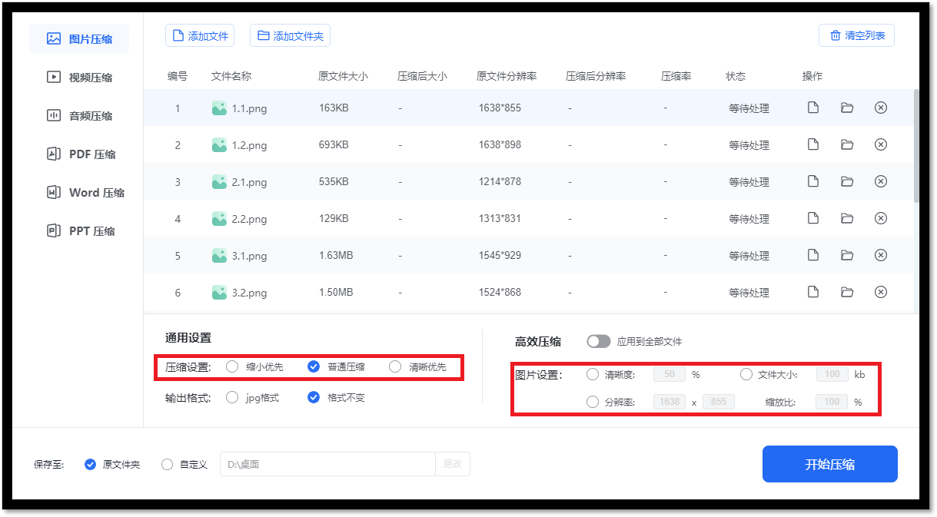Click the D:\桌面 save path field
Viewport: 937px width, 517px height.
click(328, 464)
